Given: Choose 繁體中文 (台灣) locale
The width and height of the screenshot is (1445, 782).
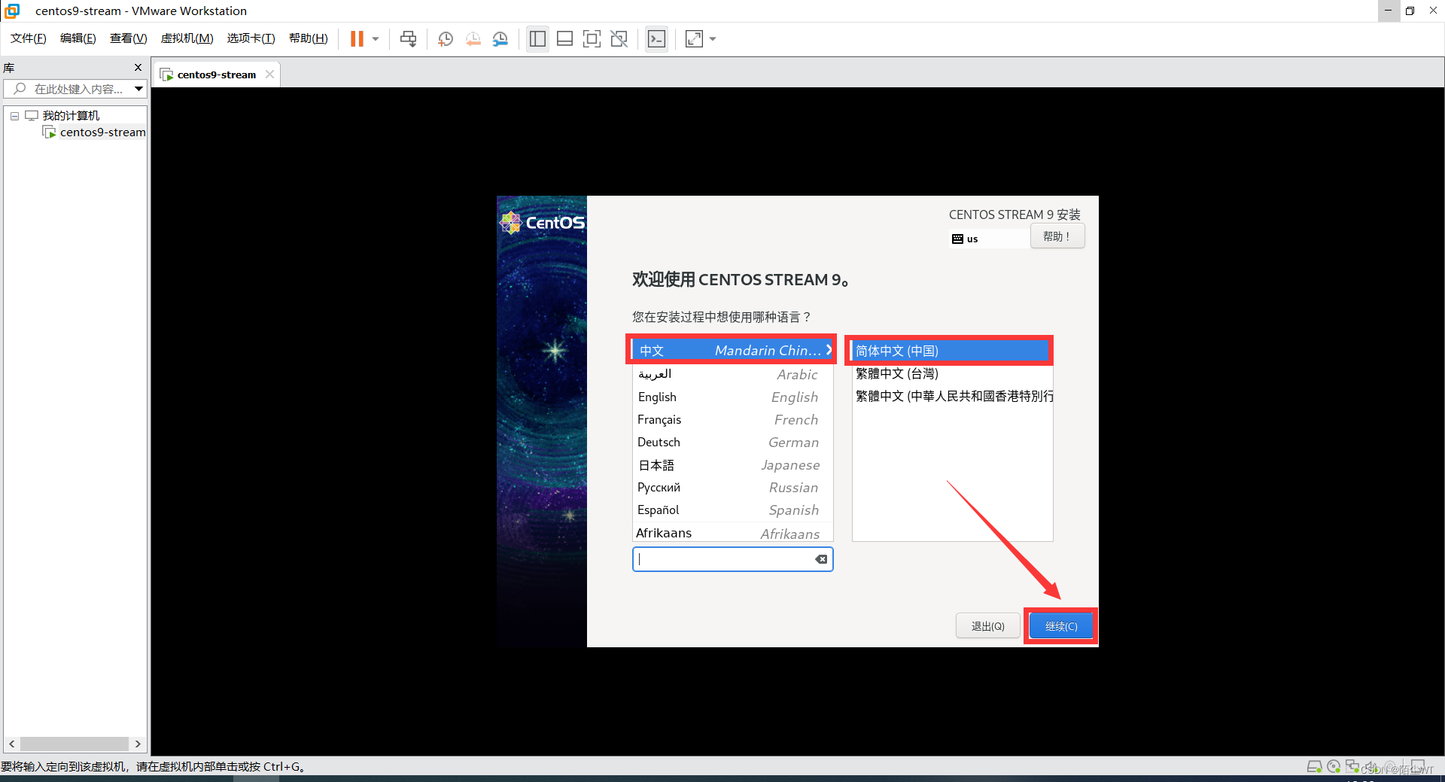Looking at the screenshot, I should [x=951, y=373].
